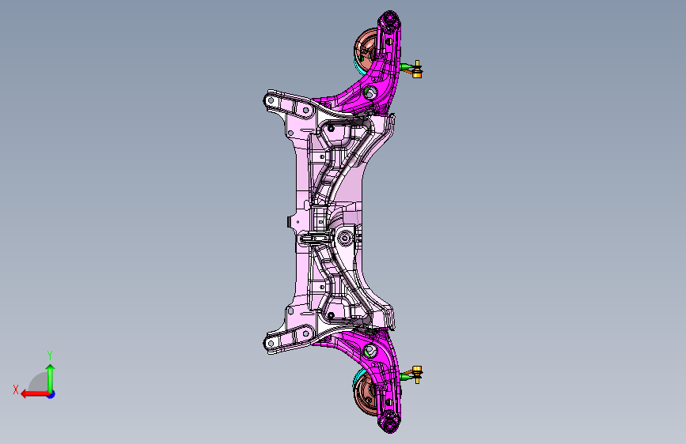
Task: Select the lower yellow bolt fastener
Action: pyautogui.click(x=417, y=374)
